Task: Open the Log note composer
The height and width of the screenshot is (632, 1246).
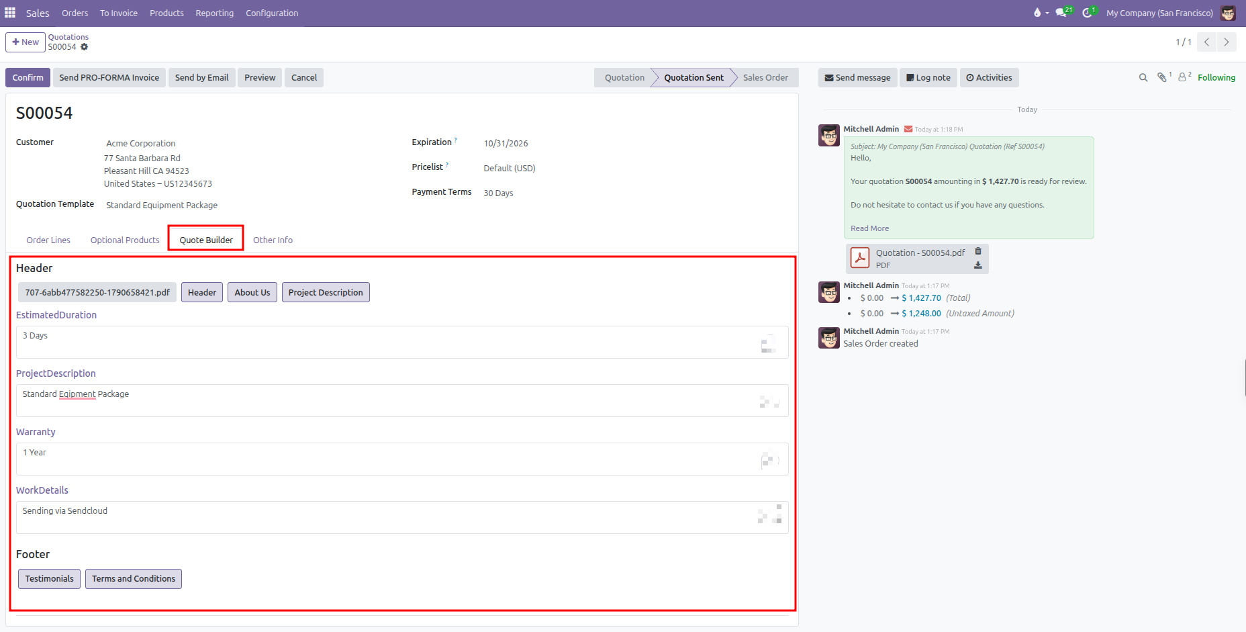Action: (928, 78)
